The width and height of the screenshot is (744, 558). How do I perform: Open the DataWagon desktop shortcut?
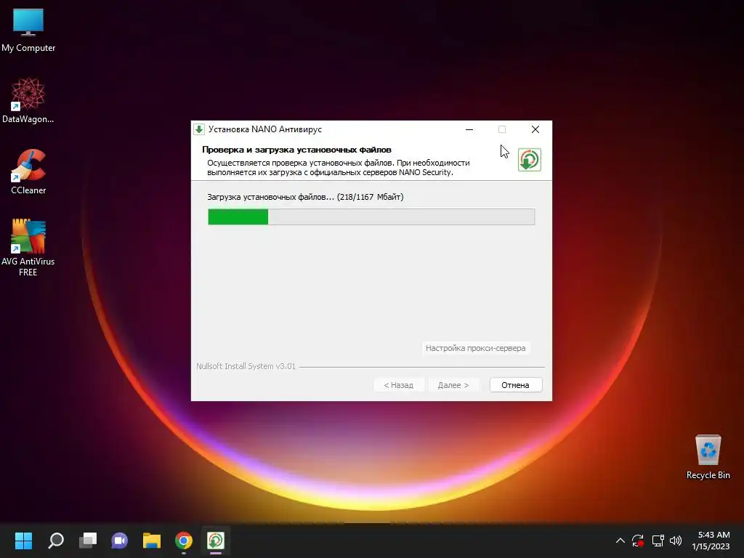tap(28, 100)
